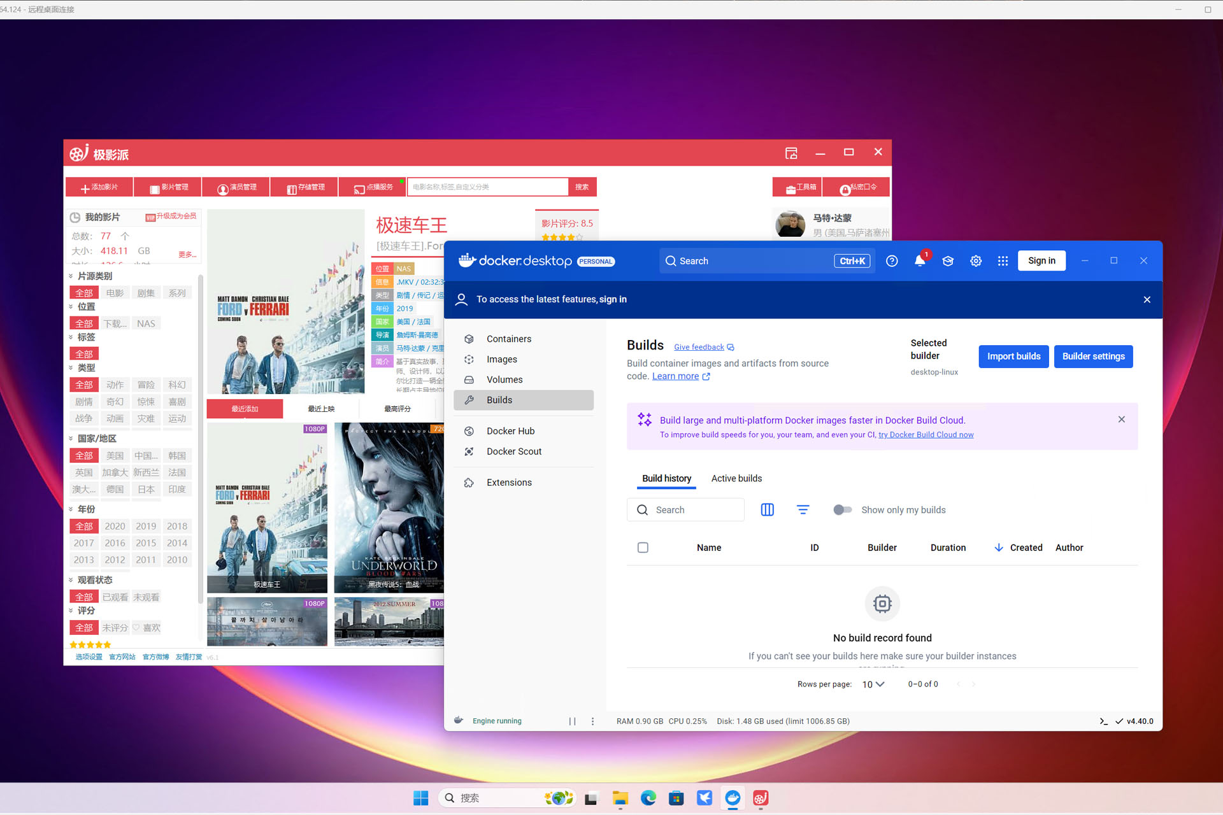
Task: Click the Import builds button
Action: (1013, 357)
